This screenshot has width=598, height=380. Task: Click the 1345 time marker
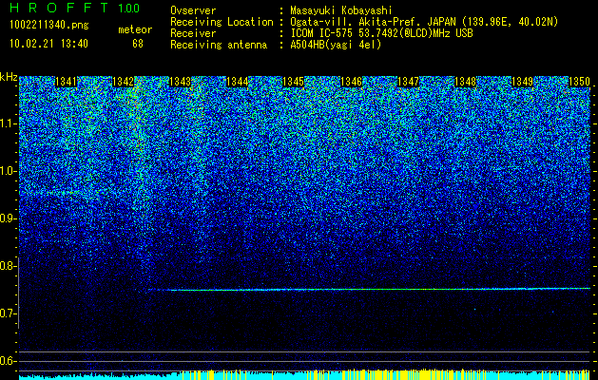(294, 82)
